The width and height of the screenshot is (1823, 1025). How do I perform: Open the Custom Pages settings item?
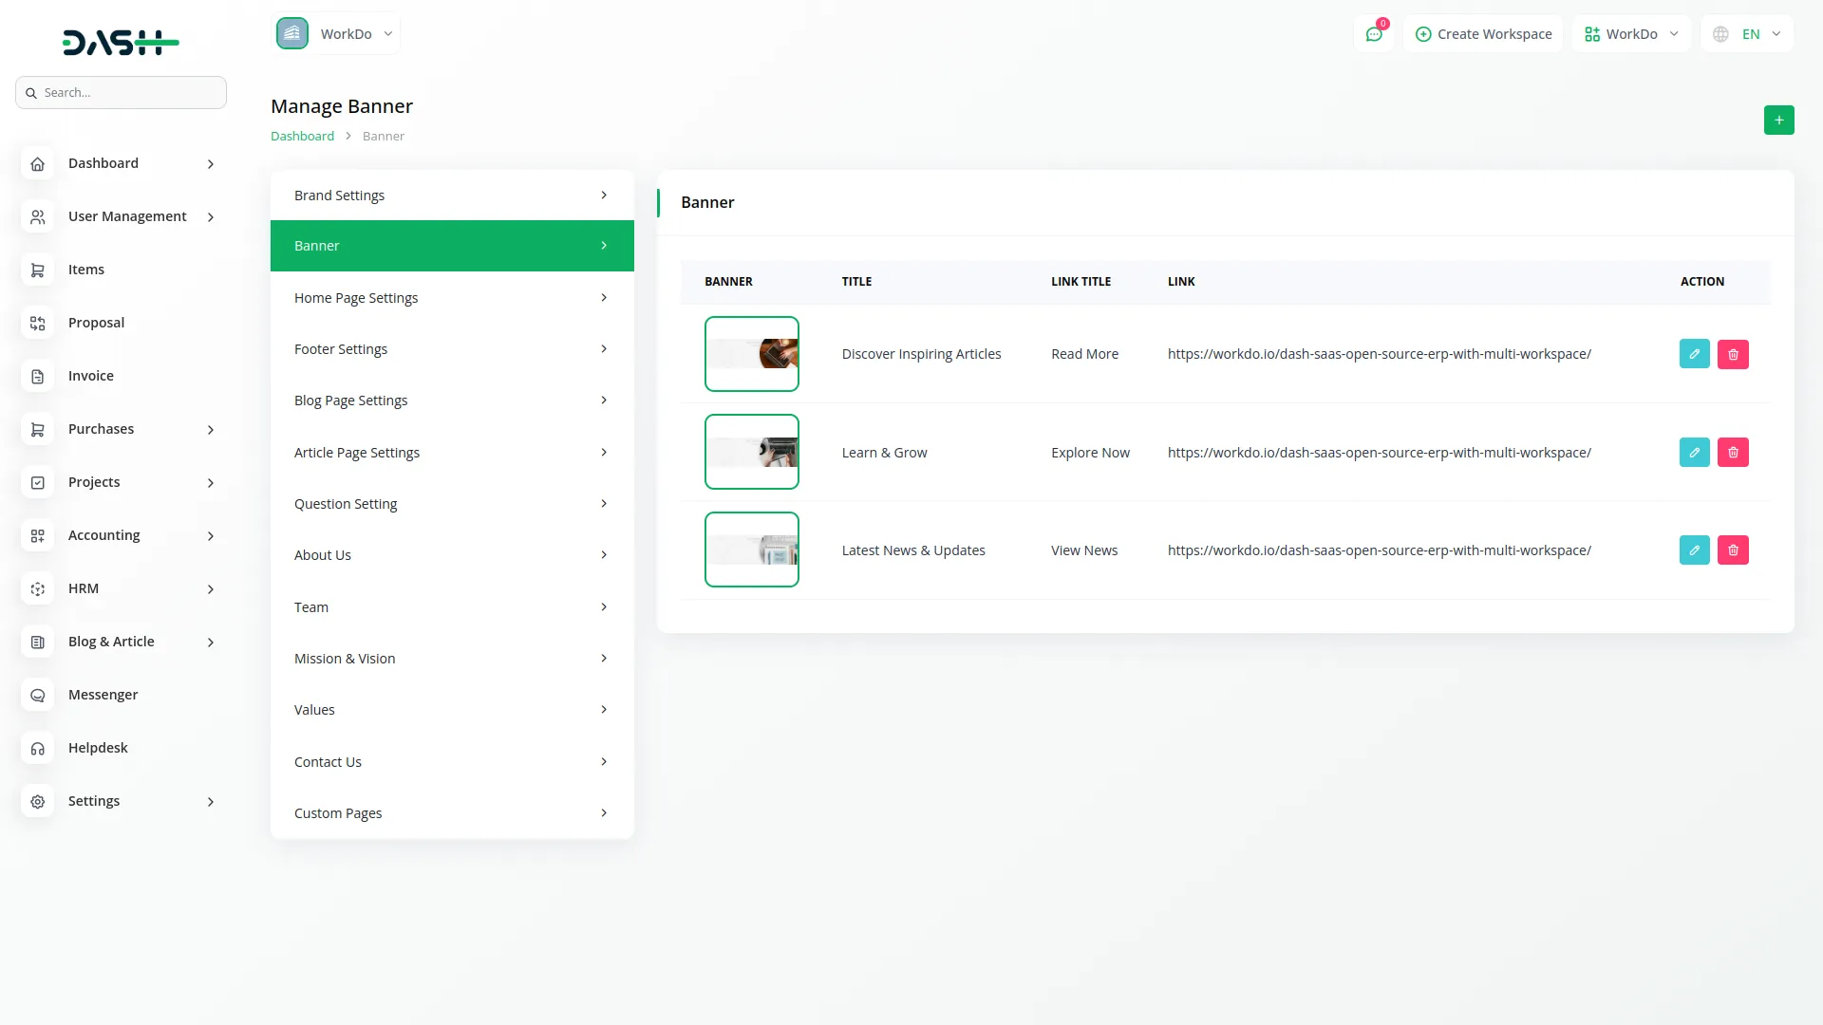tap(452, 813)
